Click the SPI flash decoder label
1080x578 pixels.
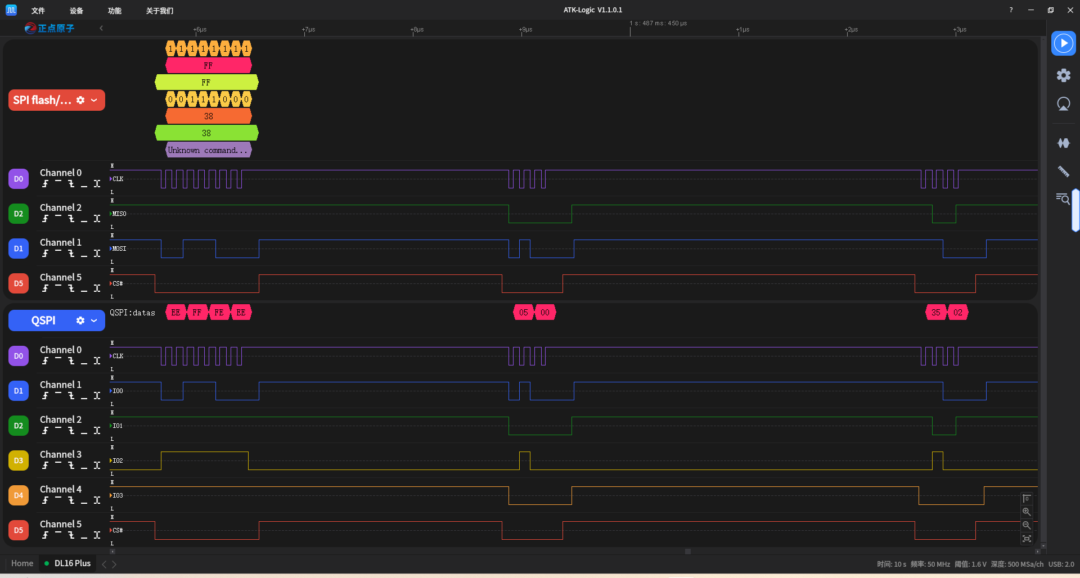[x=42, y=100]
